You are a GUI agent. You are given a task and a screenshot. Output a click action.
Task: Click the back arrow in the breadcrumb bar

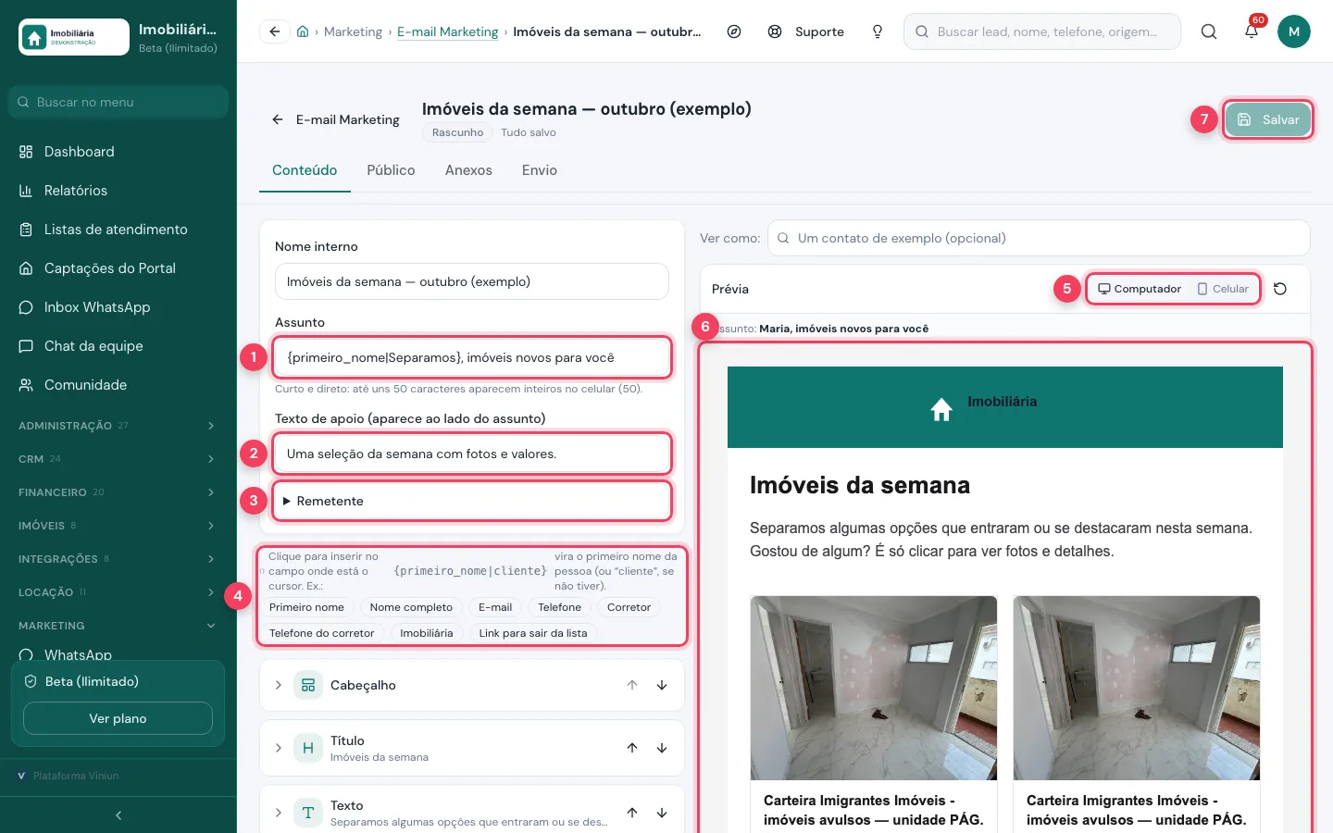[x=275, y=31]
